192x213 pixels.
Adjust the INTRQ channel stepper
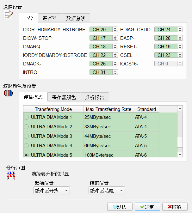pyautogui.click(x=115, y=72)
